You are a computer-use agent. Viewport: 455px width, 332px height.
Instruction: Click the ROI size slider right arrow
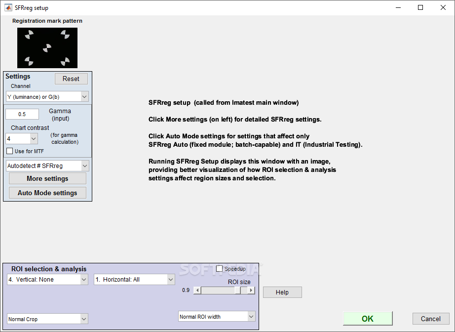[x=251, y=290]
